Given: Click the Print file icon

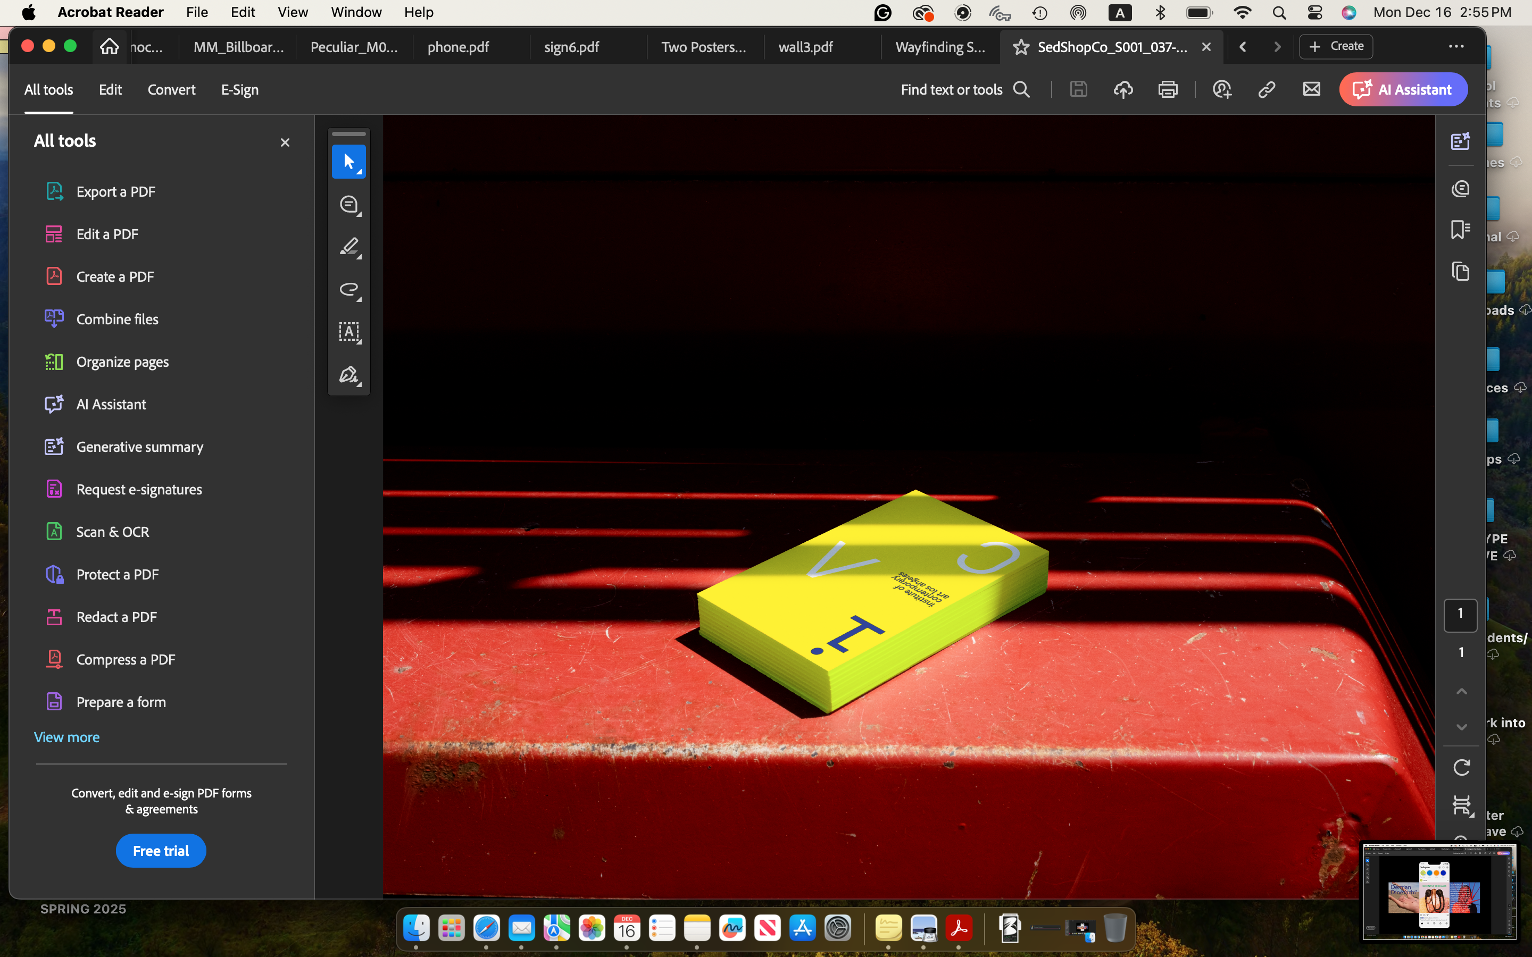Looking at the screenshot, I should click(1168, 90).
